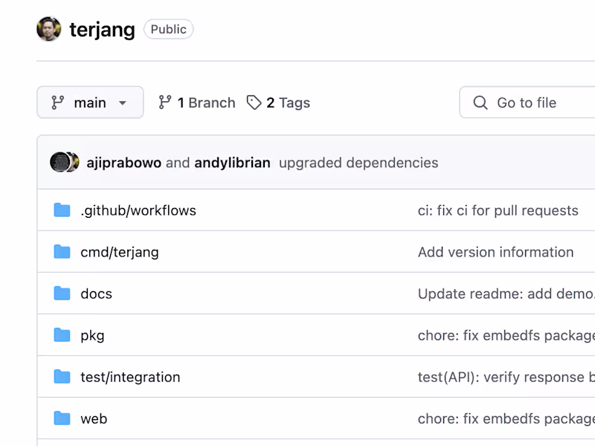This screenshot has height=446, width=595.
Task: Open the docs folder icon
Action: (x=62, y=294)
